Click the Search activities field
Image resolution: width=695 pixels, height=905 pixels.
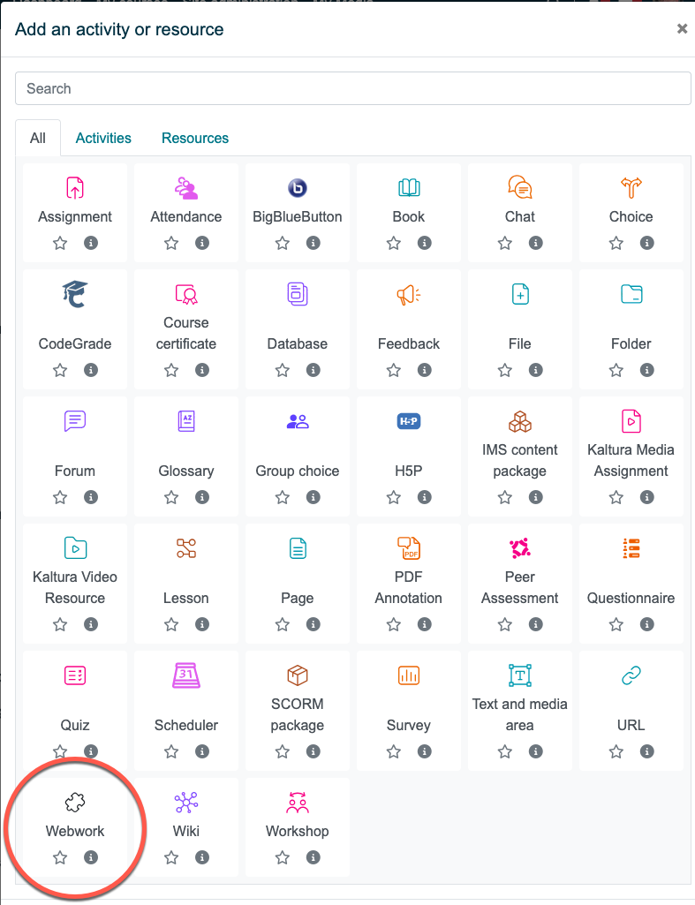click(x=352, y=88)
